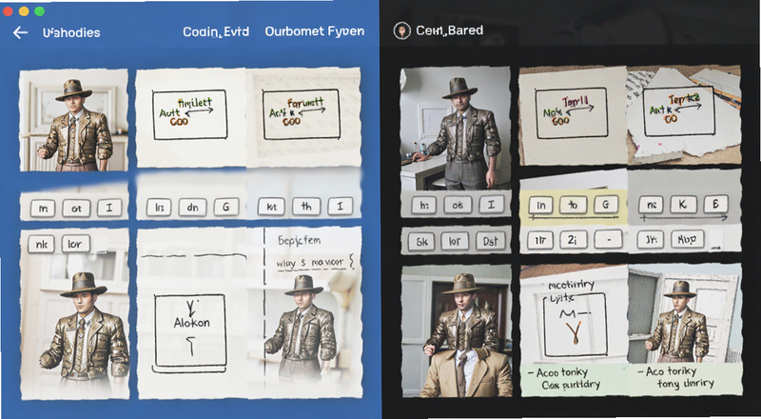Click the 'Dst' button in dark panel
This screenshot has width=761, height=419.
[x=491, y=241]
